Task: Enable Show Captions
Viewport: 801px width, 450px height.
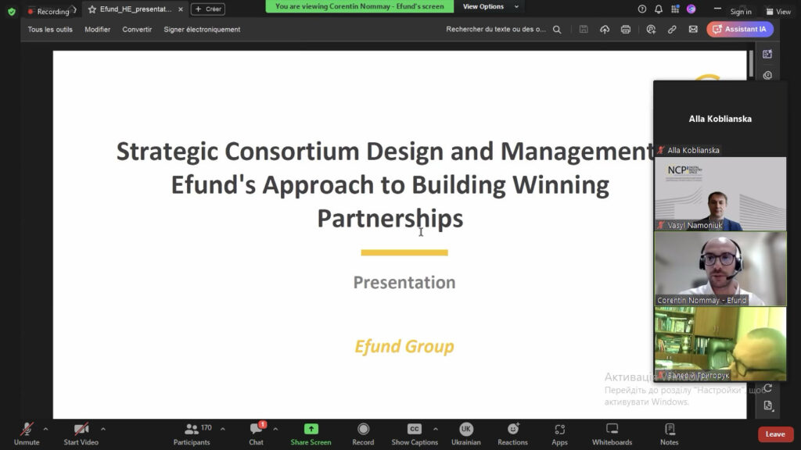Action: click(x=415, y=434)
